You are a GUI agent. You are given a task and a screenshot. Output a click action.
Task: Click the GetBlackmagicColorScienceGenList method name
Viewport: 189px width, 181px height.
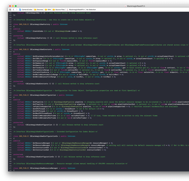[x=48, y=56]
